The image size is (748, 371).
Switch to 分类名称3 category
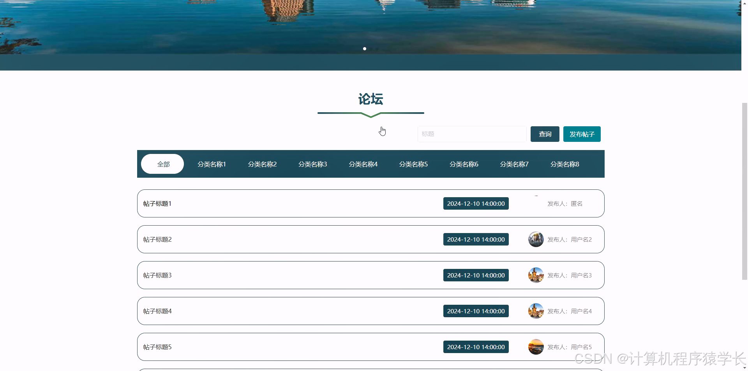point(312,164)
